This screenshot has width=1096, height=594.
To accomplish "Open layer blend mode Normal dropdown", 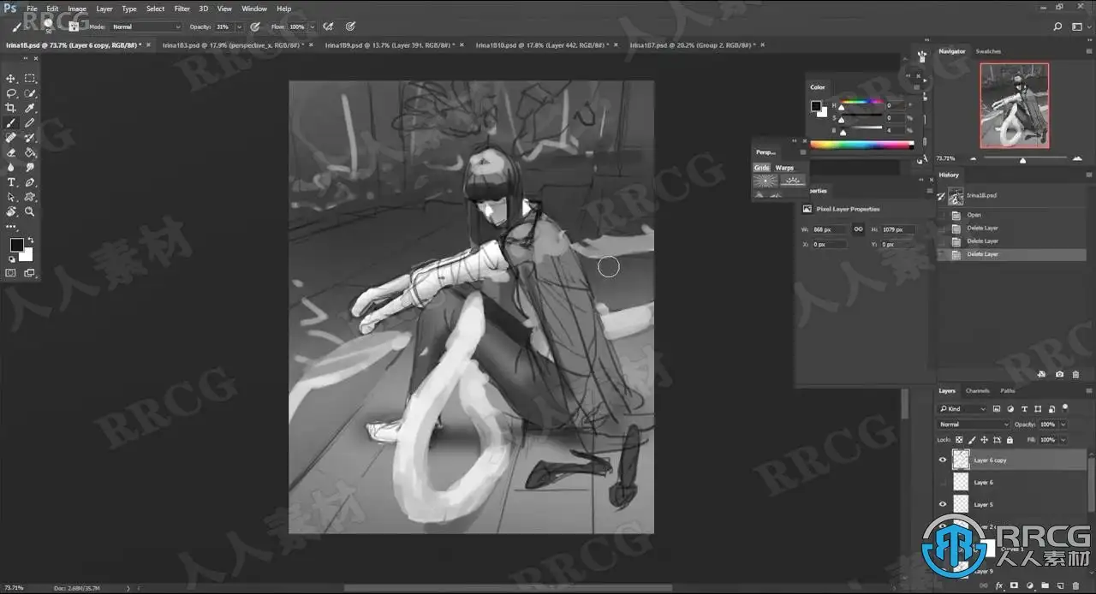I will (x=974, y=425).
